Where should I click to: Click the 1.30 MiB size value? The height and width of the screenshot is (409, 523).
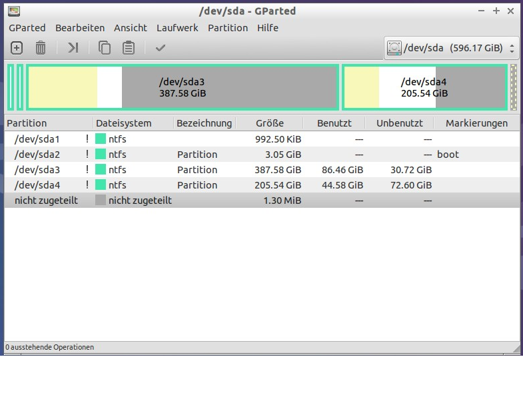click(282, 200)
